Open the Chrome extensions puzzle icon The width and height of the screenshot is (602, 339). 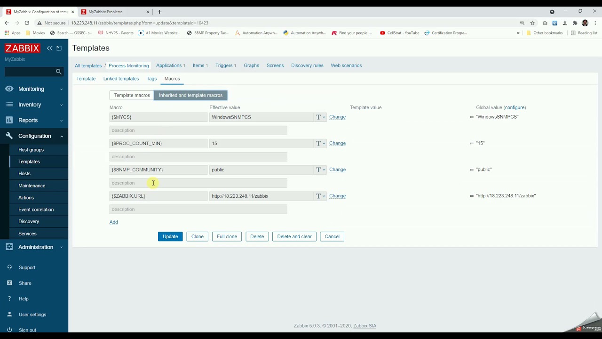(x=575, y=23)
